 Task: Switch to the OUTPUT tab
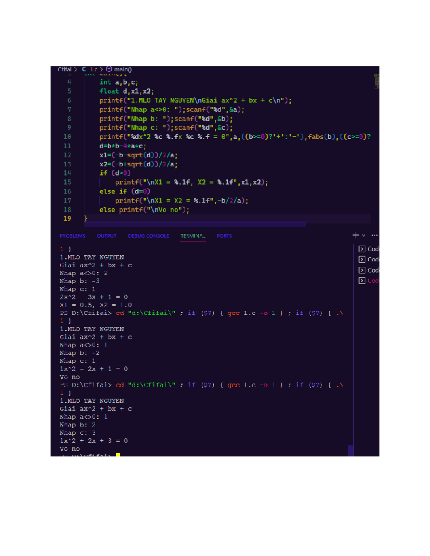[106, 236]
